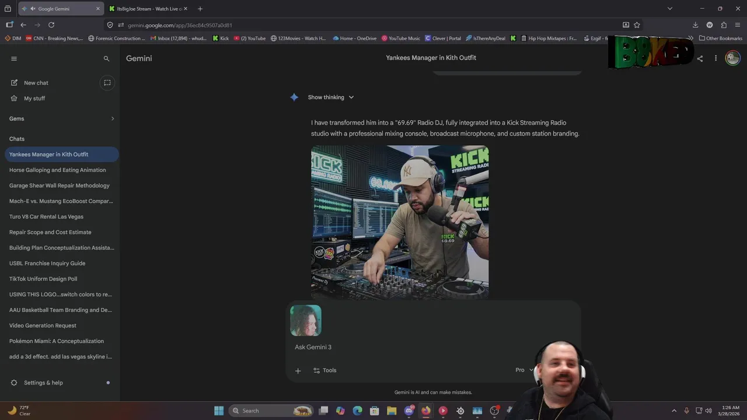This screenshot has height=420, width=747.
Task: Open the list all tabs dropdown
Action: (x=670, y=9)
